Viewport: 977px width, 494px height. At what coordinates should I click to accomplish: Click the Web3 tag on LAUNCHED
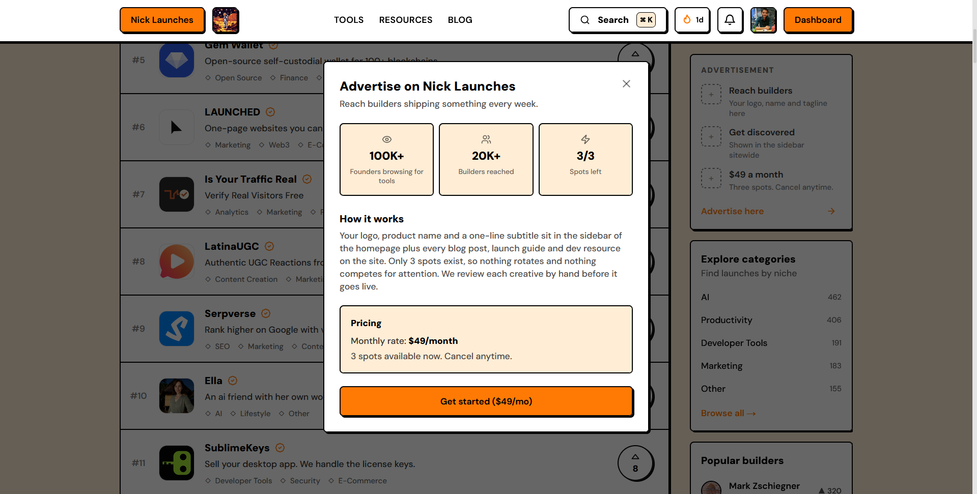point(274,145)
